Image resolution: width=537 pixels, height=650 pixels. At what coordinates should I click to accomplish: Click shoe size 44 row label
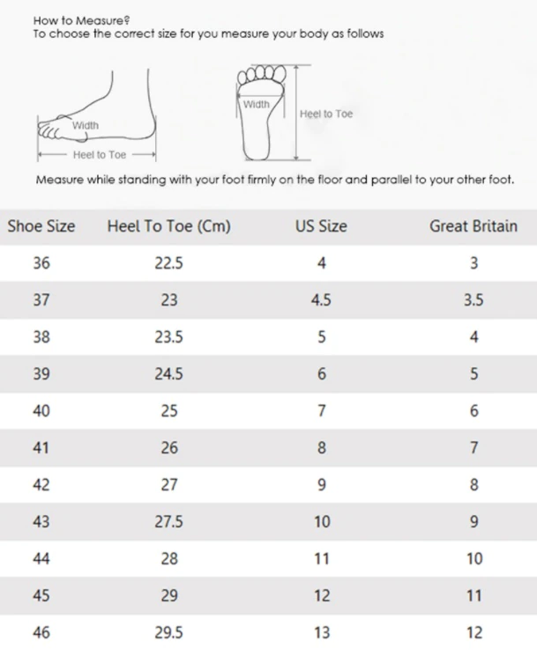click(41, 558)
